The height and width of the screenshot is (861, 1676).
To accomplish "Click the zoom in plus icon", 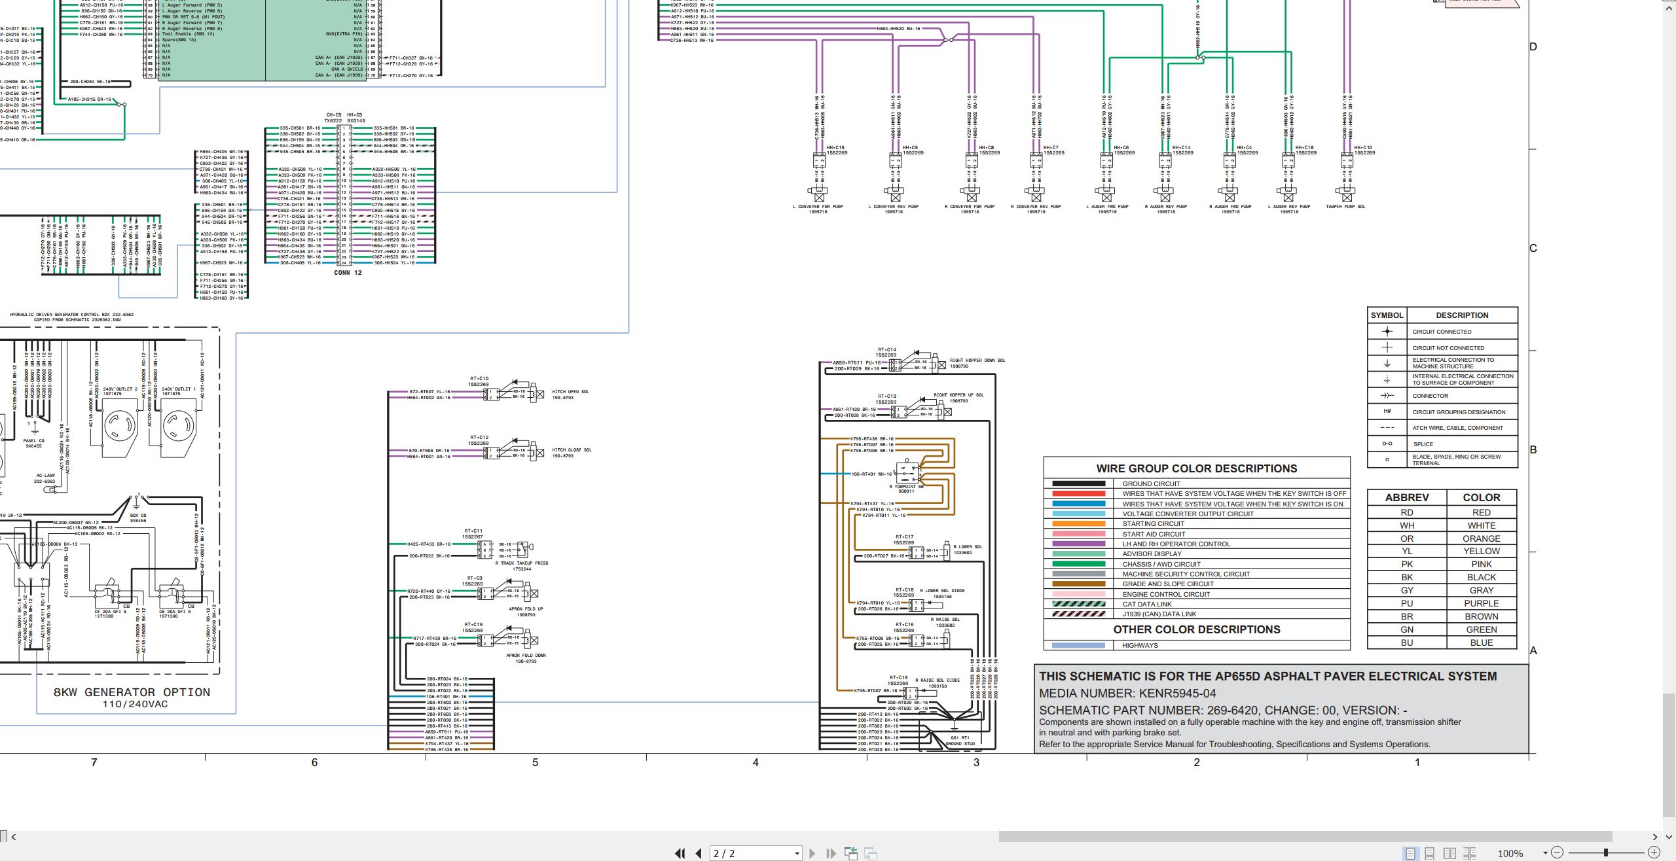I will point(1654,852).
